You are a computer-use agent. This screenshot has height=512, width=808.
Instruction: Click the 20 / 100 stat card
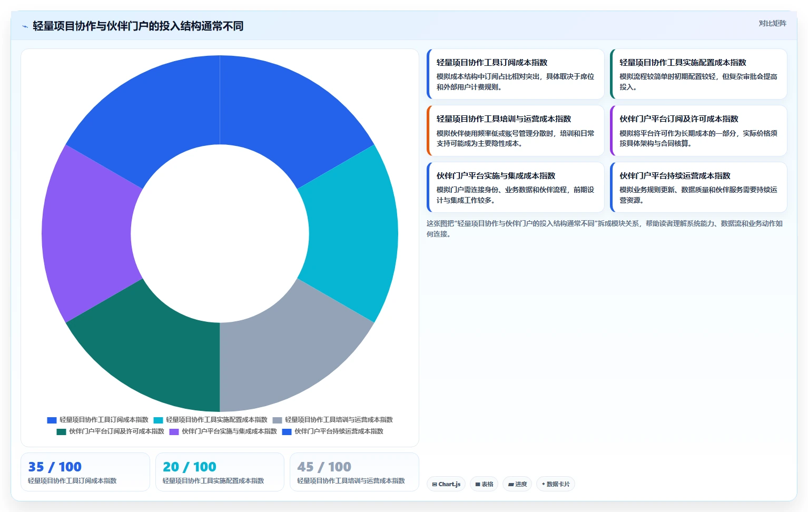[220, 472]
